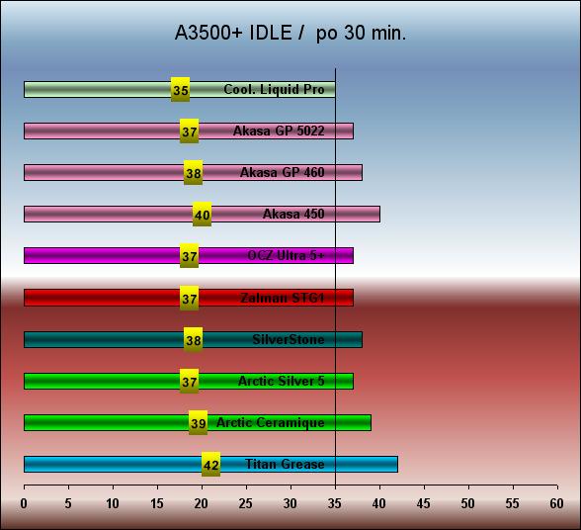
Task: Click the yellow 42 value on Titan Grease
Action: tap(211, 464)
